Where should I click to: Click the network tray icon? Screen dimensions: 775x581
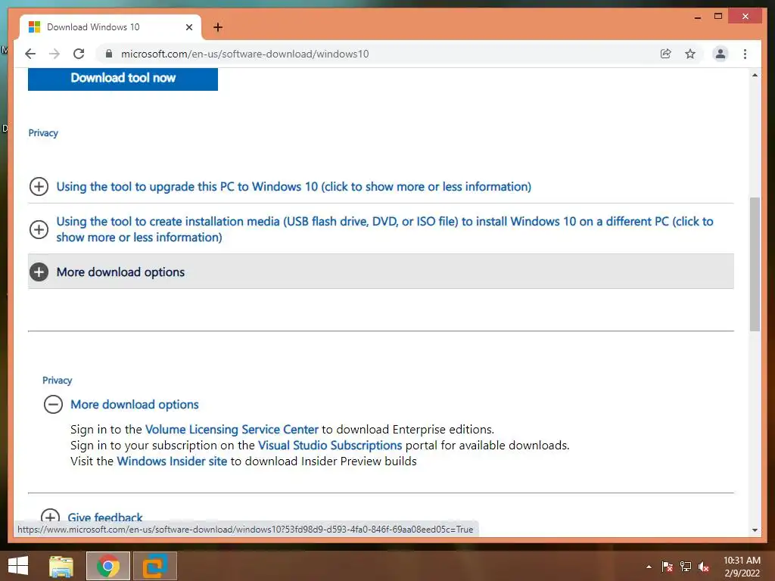pos(686,567)
